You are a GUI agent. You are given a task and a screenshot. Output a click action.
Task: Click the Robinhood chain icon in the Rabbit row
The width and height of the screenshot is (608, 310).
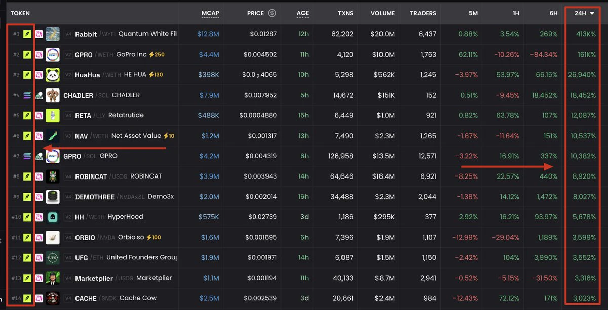pyautogui.click(x=27, y=34)
